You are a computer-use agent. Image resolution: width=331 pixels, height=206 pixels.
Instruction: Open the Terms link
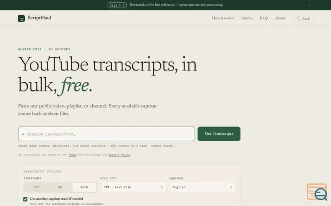tap(72, 155)
